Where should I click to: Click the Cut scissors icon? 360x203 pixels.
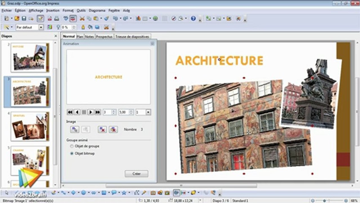[82, 19]
